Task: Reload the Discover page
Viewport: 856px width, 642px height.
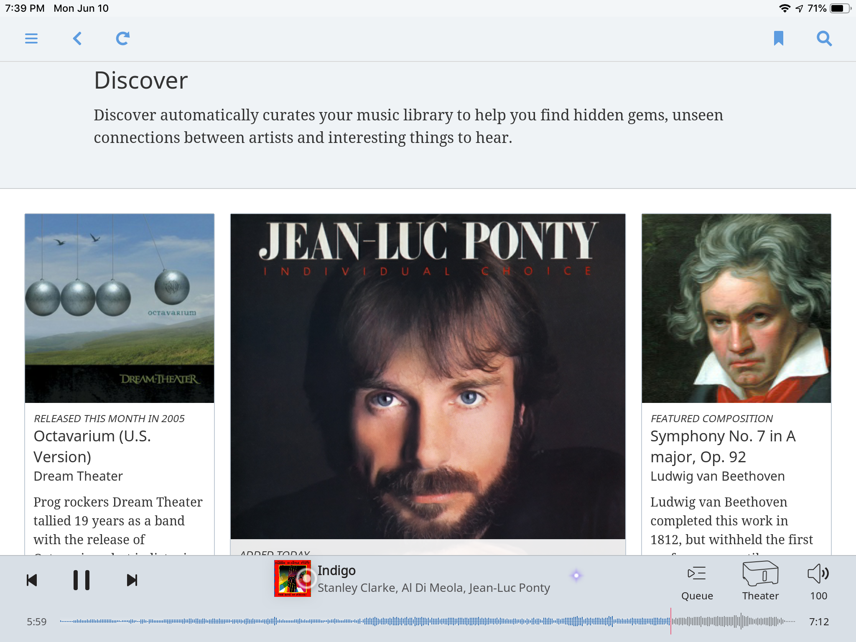Action: click(x=122, y=38)
